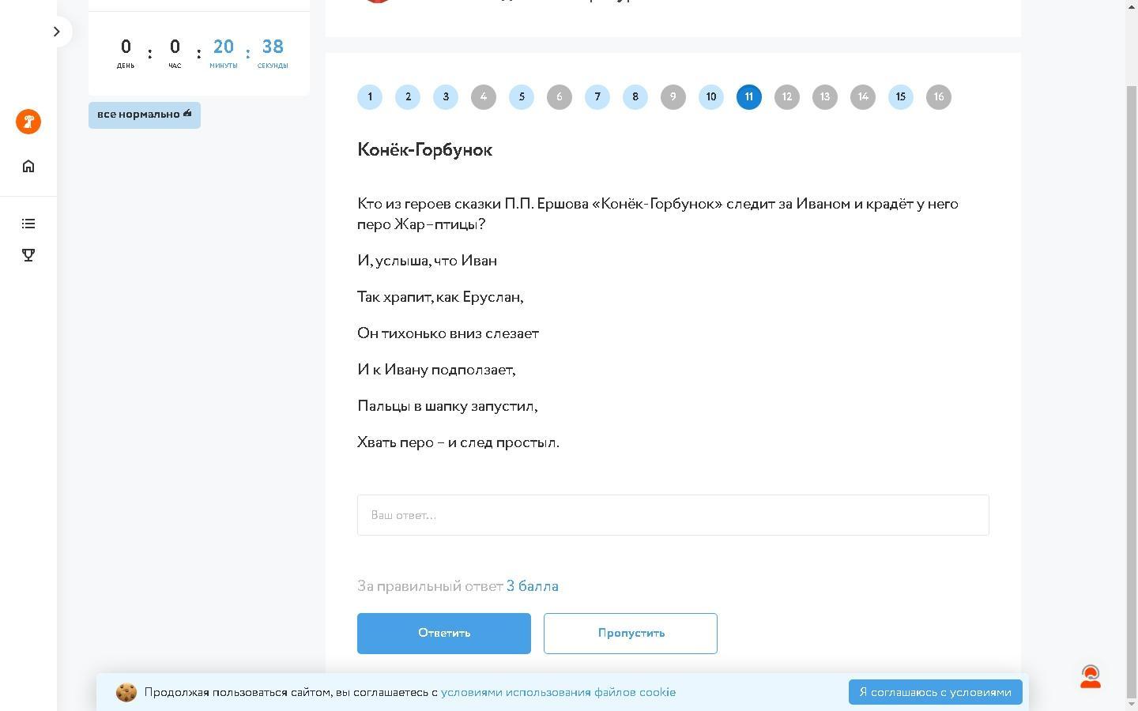1138x711 pixels.
Task: Click the orange platform logo icon
Action: [x=28, y=122]
